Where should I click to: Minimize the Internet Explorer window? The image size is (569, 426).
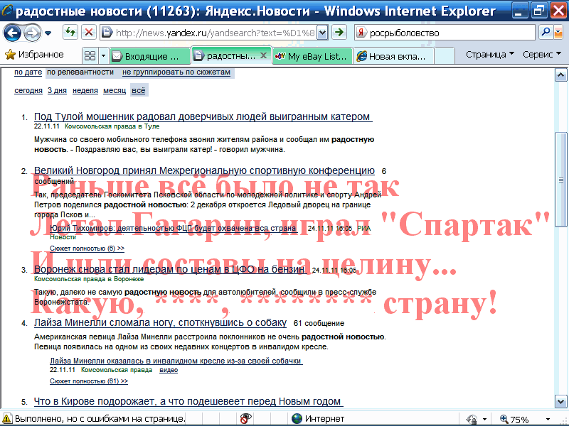[519, 11]
